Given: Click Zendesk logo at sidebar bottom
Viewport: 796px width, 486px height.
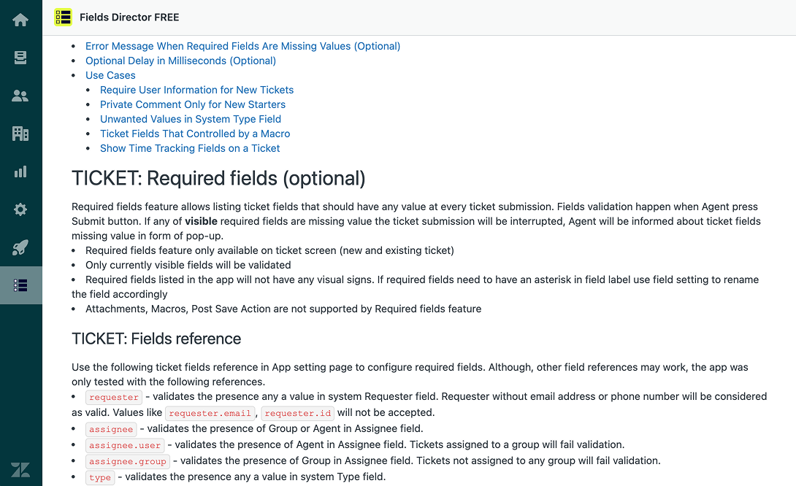Looking at the screenshot, I should (20, 470).
